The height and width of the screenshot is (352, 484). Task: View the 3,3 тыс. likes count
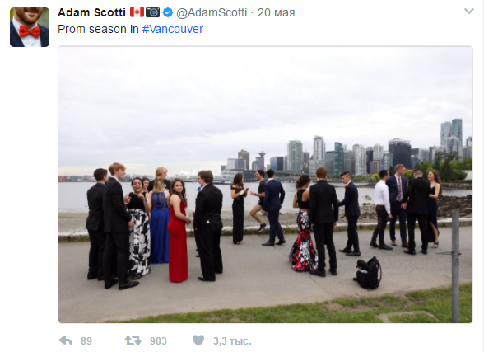[232, 341]
